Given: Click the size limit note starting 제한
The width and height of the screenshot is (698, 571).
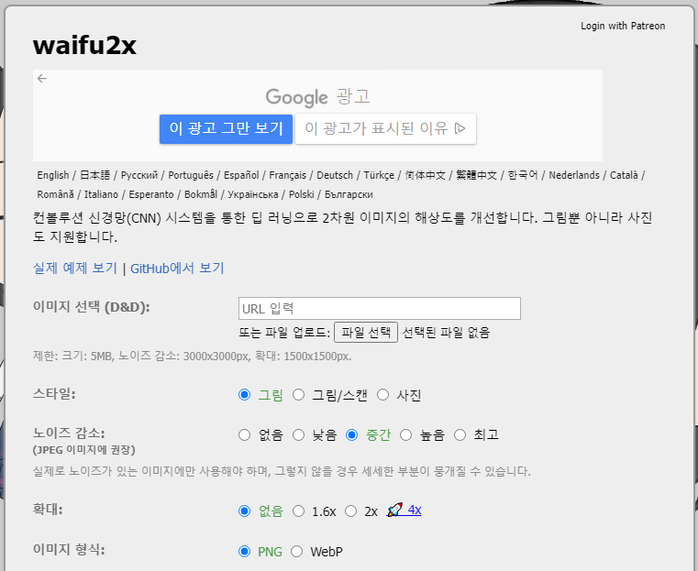Looking at the screenshot, I should click(193, 357).
